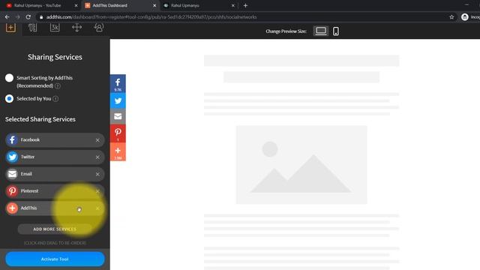The height and width of the screenshot is (270, 480).
Task: Select the Selected by You radio
Action: 9,98
